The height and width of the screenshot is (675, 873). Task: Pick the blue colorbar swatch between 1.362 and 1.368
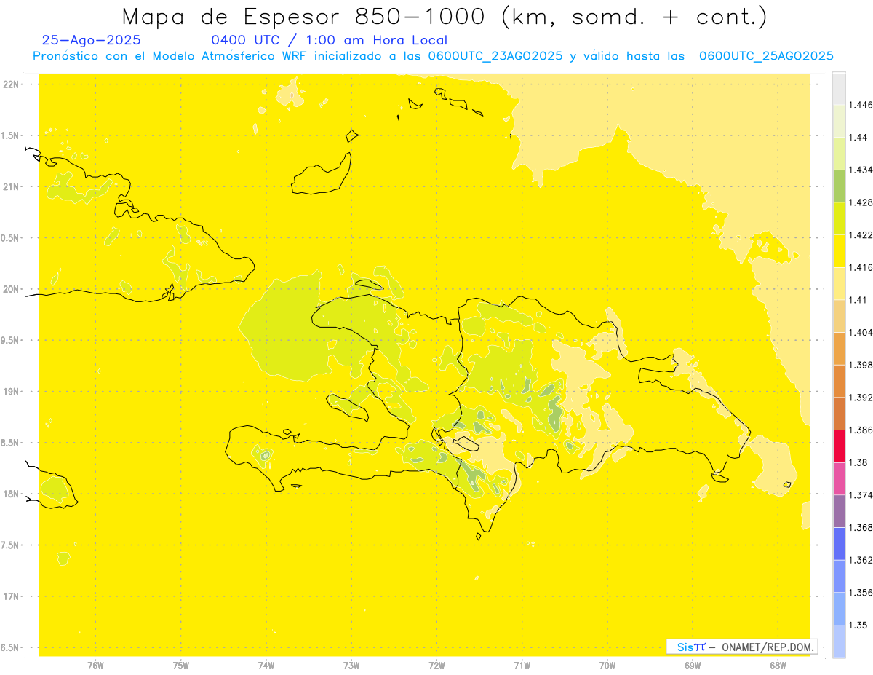pos(839,544)
